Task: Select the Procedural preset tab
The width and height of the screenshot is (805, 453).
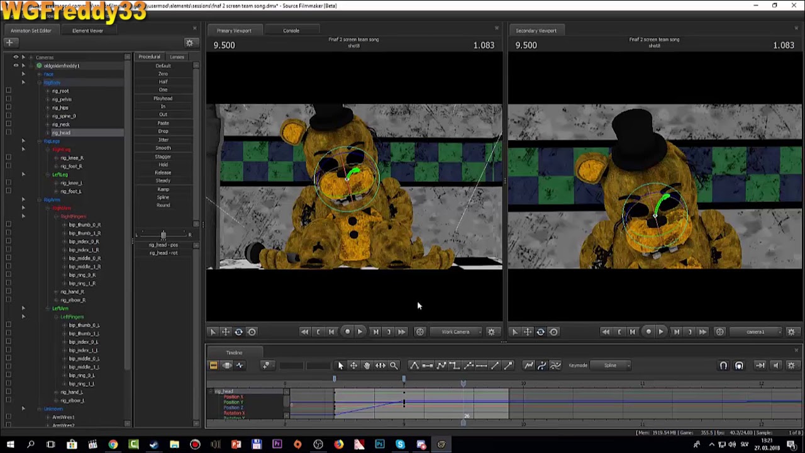Action: (150, 57)
